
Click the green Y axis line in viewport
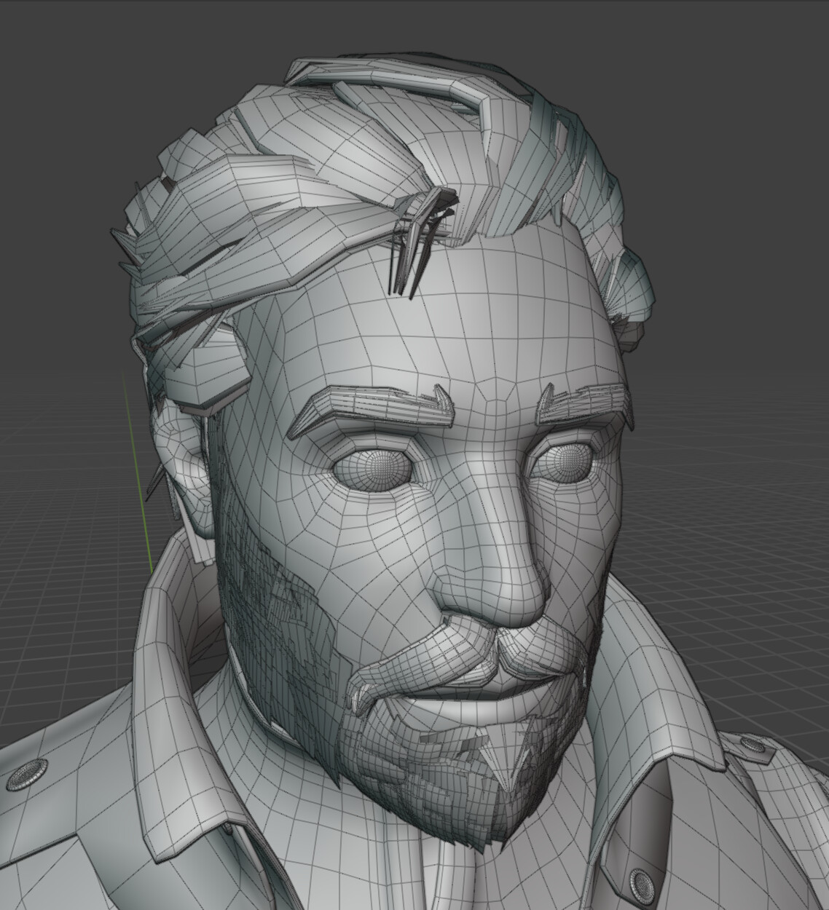pos(137,473)
